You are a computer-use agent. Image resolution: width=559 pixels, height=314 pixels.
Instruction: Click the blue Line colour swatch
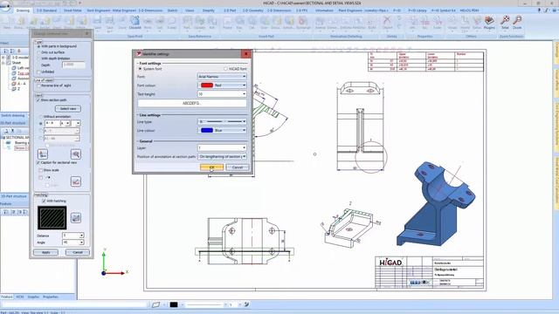tap(207, 130)
